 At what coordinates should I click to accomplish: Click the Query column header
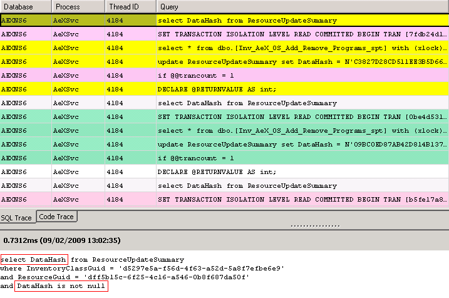(x=302, y=7)
